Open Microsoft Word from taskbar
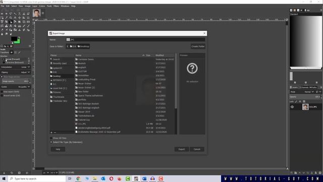 [x=144, y=178]
